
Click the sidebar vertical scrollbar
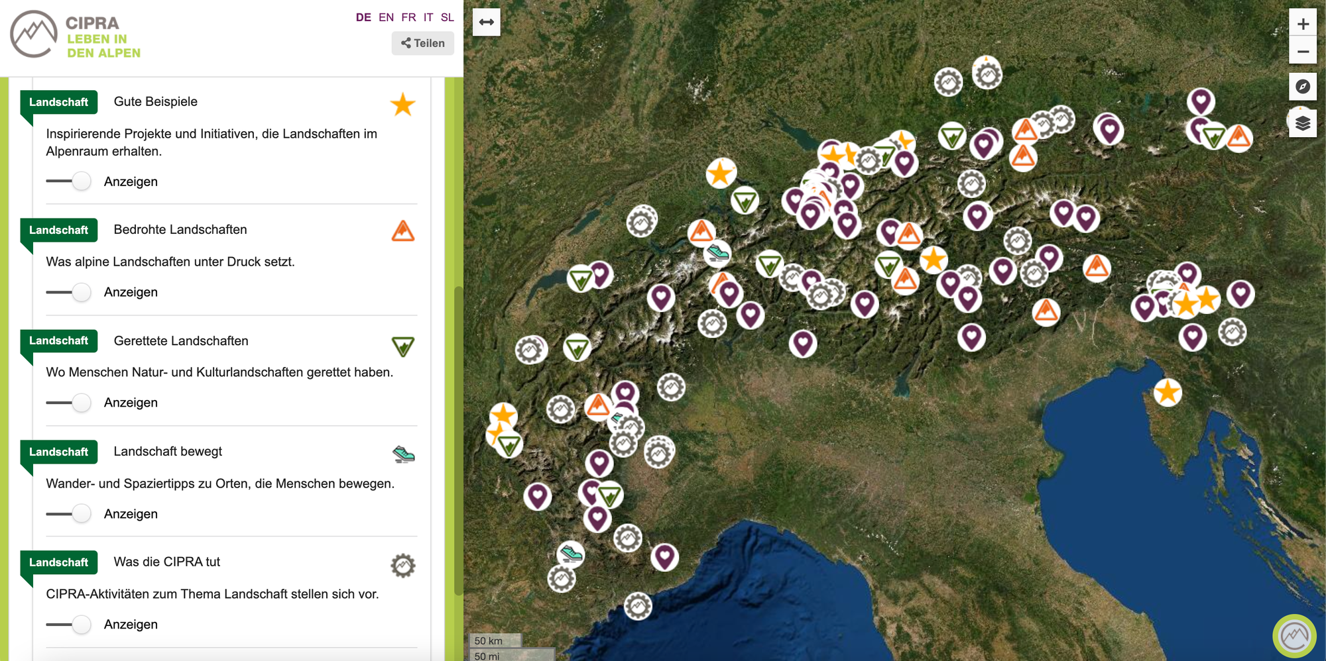tap(457, 440)
